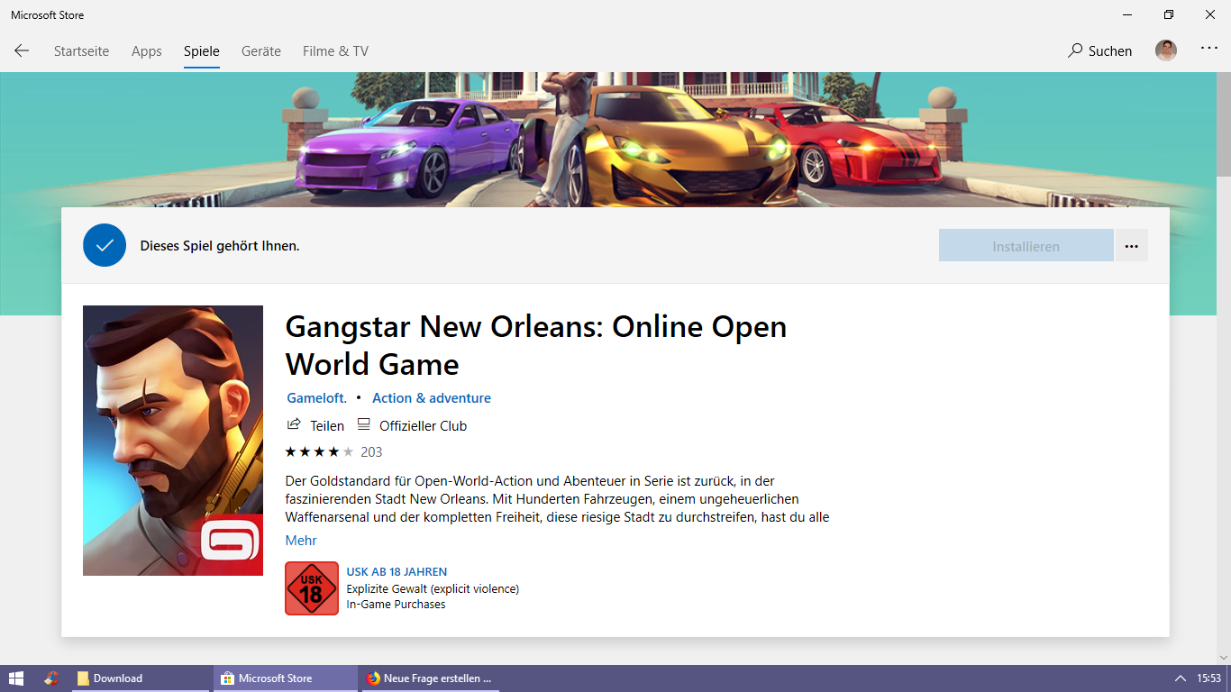Select the Microsoft Store taskbar item
1231x692 pixels.
(x=286, y=678)
